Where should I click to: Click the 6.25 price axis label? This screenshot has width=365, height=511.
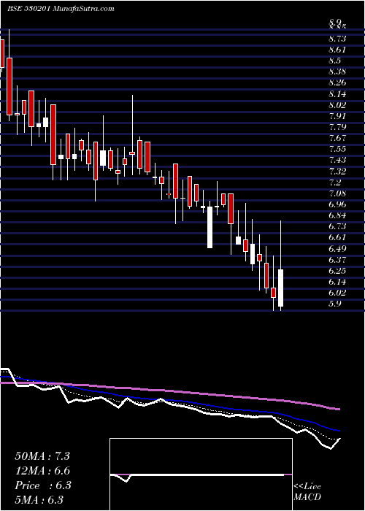point(337,271)
